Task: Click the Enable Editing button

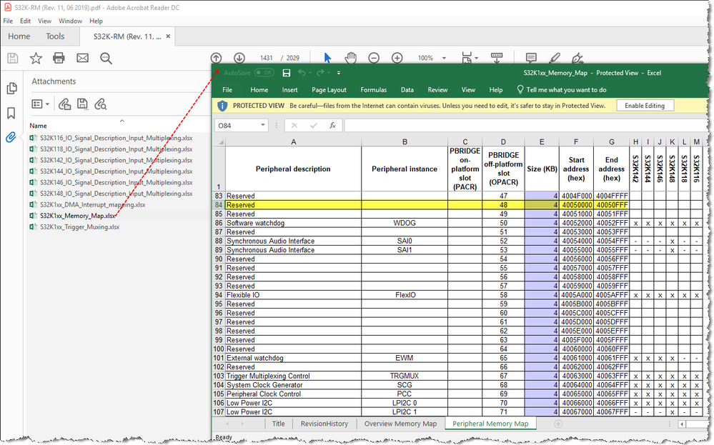Action: [645, 106]
